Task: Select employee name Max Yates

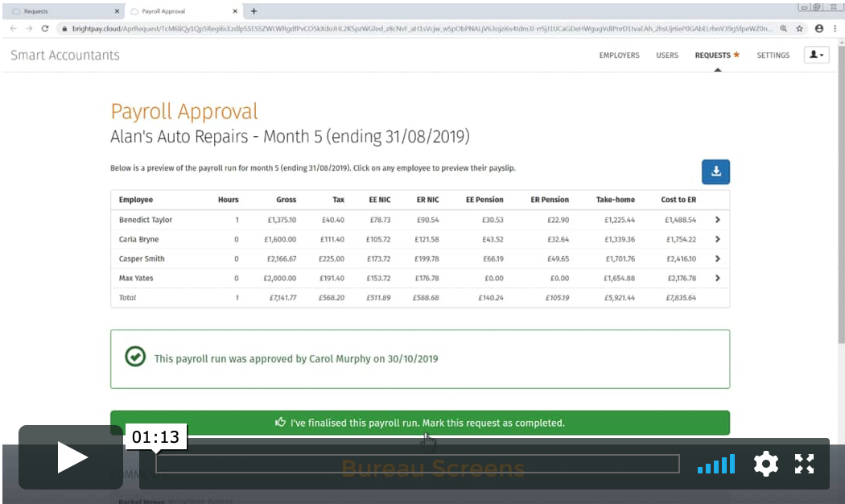Action: pos(136,278)
